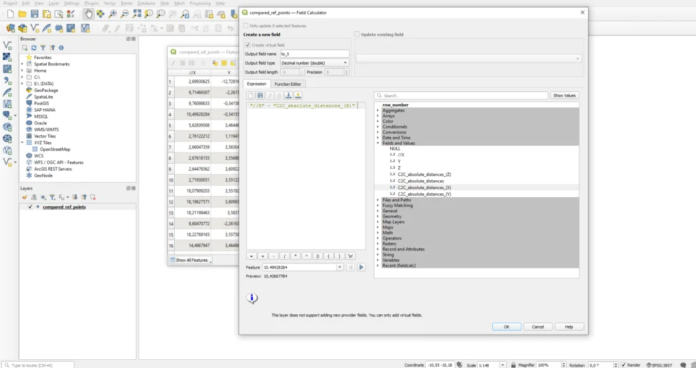
Task: Expand the String function group
Action: point(378,254)
